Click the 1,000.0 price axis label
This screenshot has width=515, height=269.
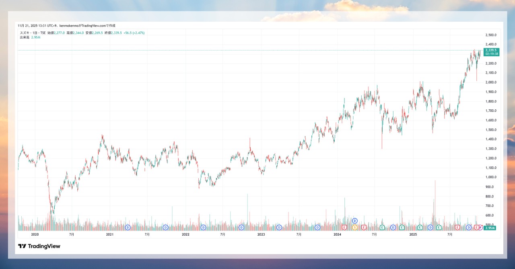click(491, 177)
